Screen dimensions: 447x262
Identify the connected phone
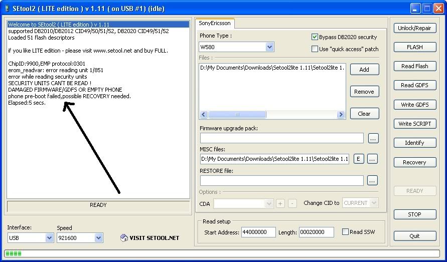point(415,143)
